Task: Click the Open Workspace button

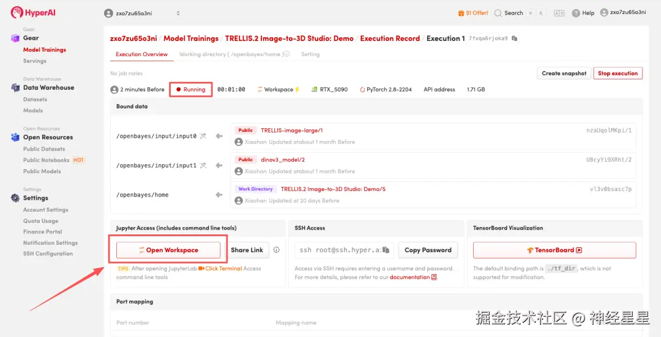Action: [168, 250]
